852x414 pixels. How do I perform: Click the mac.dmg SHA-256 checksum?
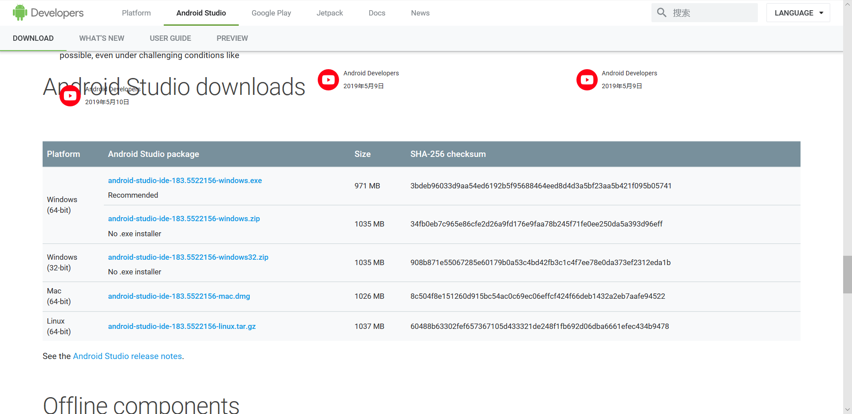pyautogui.click(x=538, y=296)
